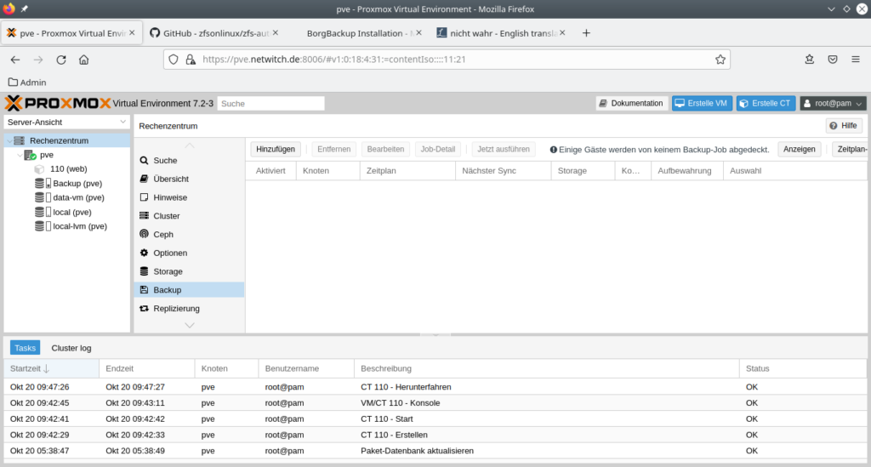Select the Paket-Datenbank aktualisieren task
Screen dimensions: 871x467
click(x=435, y=451)
